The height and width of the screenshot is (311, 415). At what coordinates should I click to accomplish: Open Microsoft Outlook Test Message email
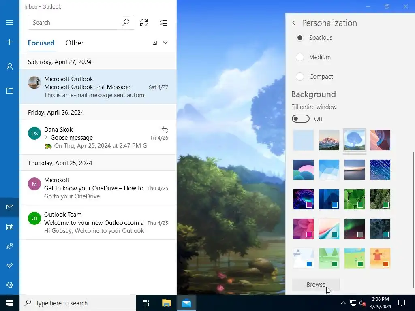[x=98, y=87]
